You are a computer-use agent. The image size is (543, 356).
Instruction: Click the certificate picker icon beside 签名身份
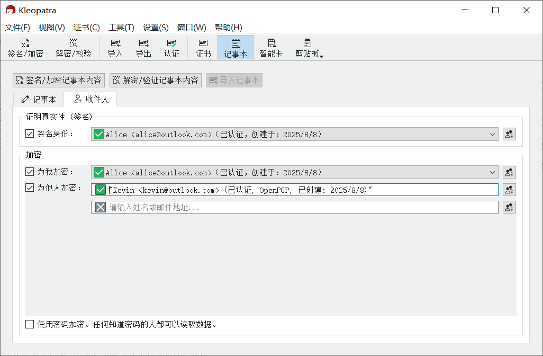[x=509, y=134]
